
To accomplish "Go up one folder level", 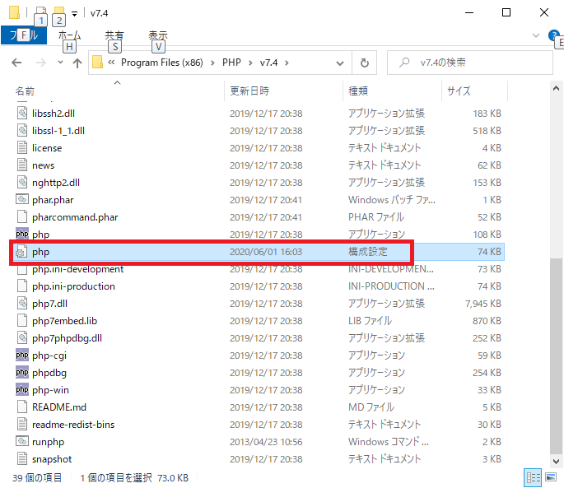I will tap(77, 63).
